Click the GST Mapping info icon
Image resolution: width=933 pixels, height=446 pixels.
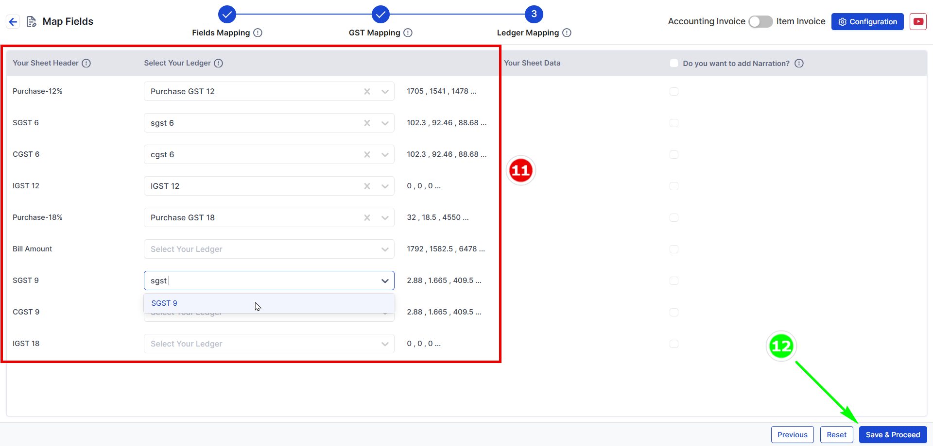coord(408,33)
